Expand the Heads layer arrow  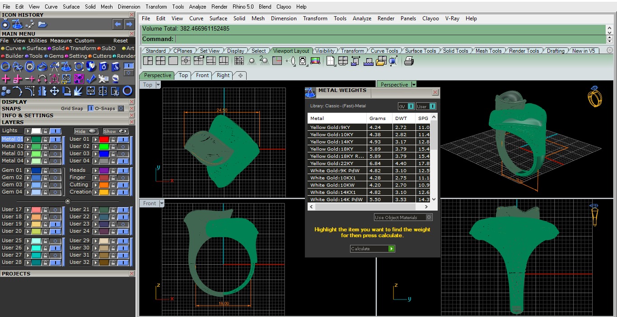(95, 170)
